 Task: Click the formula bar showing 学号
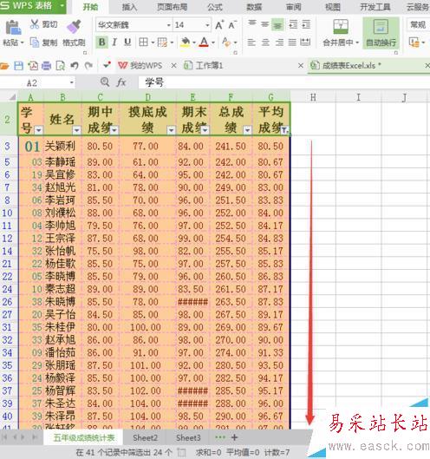click(283, 82)
